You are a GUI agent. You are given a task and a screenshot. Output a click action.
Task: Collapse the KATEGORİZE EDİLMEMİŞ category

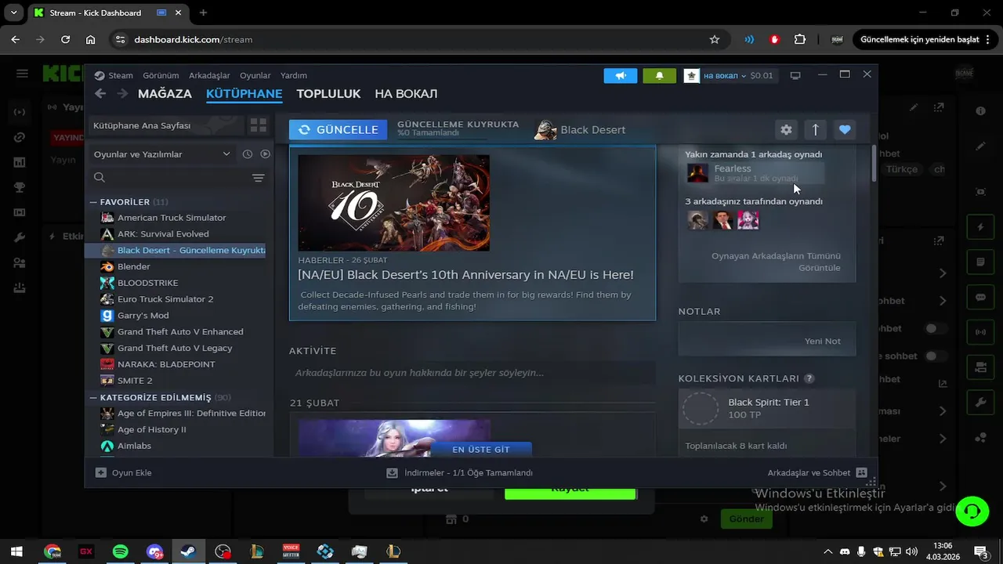pyautogui.click(x=93, y=397)
